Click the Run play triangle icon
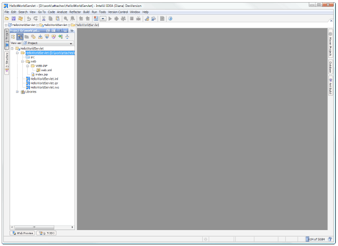 point(110,19)
